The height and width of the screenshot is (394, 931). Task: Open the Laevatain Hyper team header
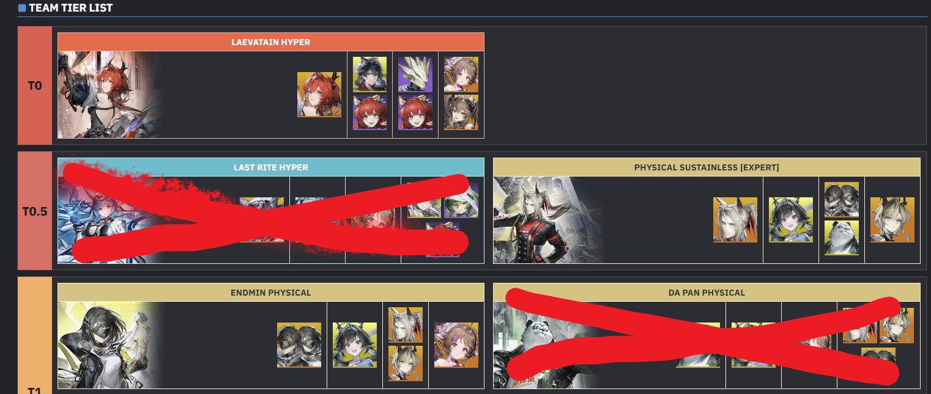271,42
